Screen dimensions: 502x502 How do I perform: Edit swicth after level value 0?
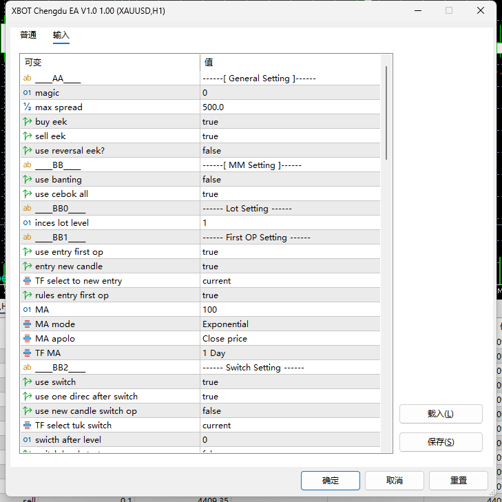click(290, 440)
